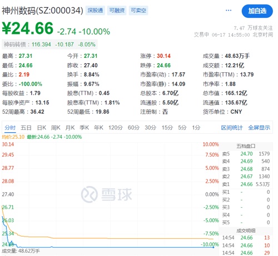
Task: Click the 昨收 value 27.40
Action: (91, 66)
